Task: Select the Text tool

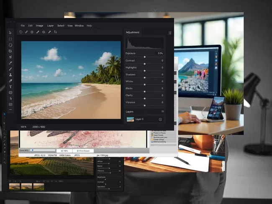Action: (10, 87)
